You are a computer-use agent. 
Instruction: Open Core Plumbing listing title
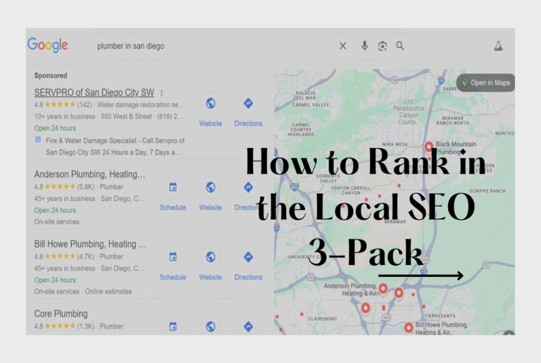click(x=61, y=314)
